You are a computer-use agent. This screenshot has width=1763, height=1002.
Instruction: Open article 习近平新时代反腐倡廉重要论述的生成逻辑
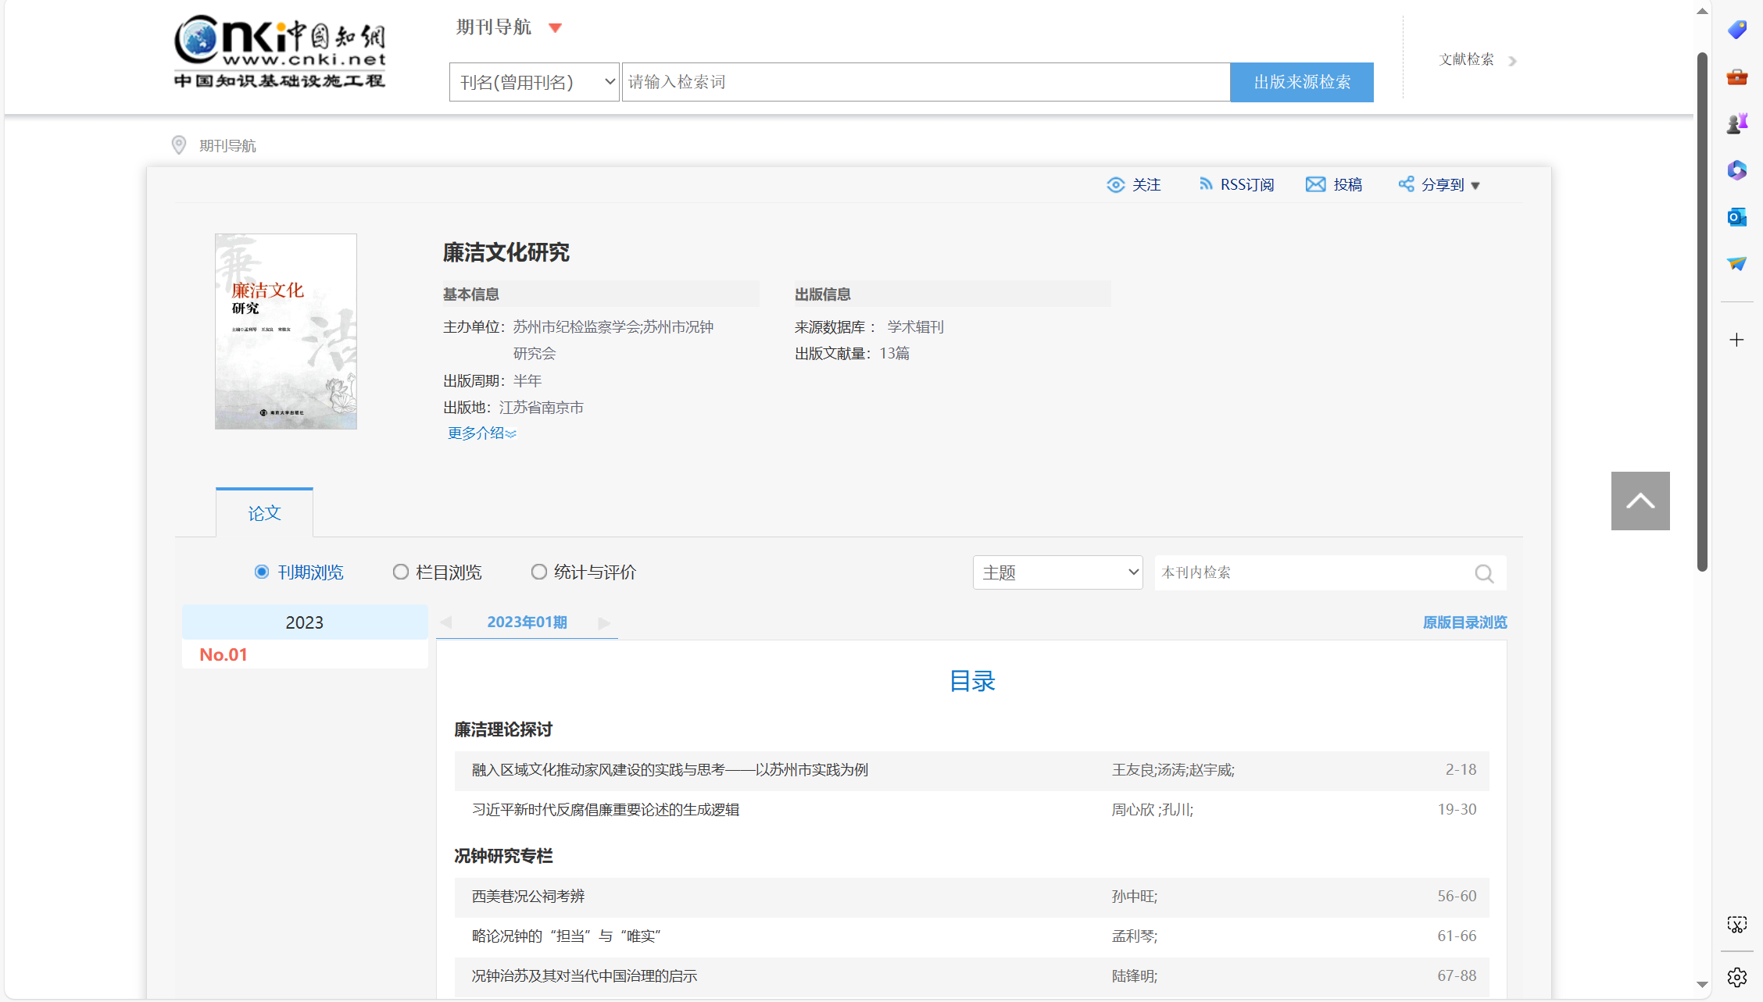[x=606, y=810]
